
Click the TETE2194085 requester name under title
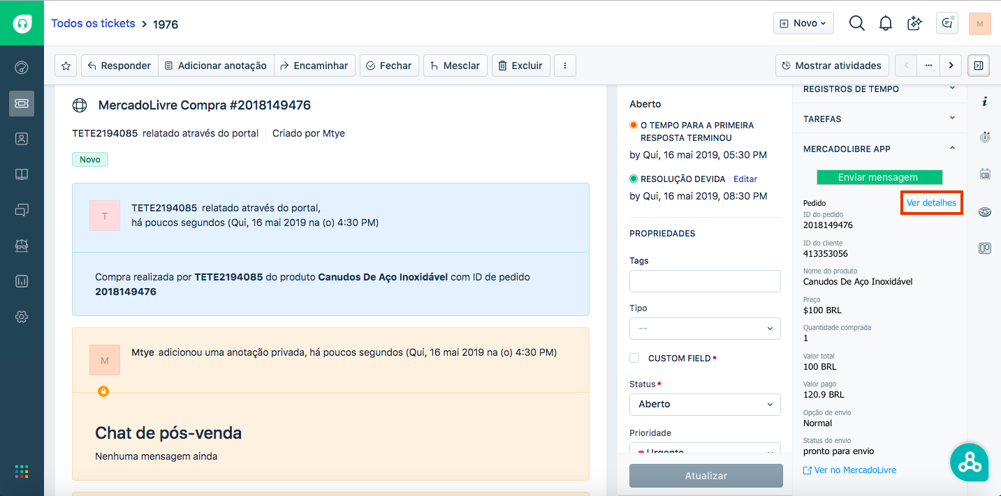coord(105,133)
